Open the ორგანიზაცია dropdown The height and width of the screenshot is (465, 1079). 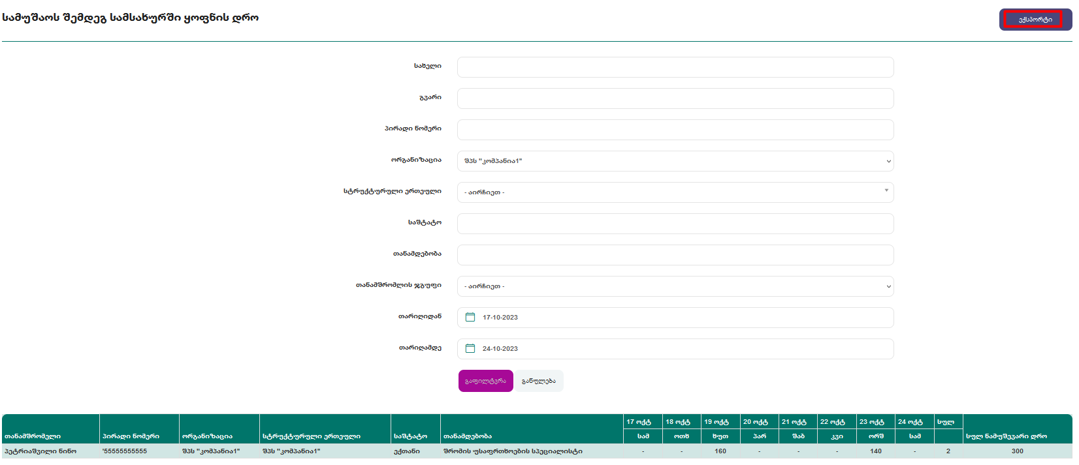675,161
